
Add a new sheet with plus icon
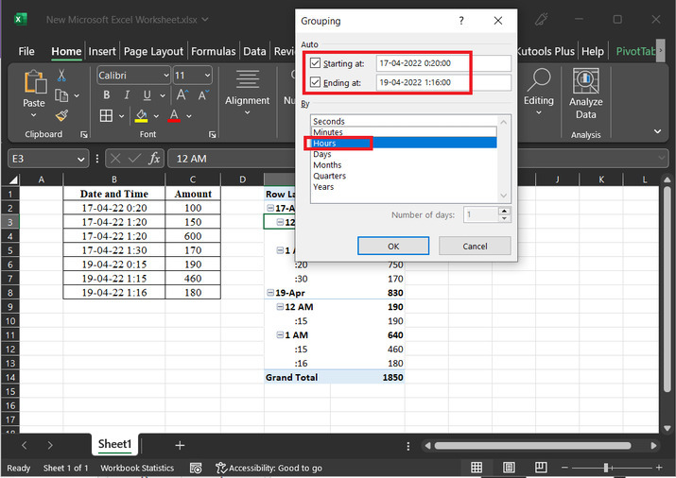click(180, 445)
